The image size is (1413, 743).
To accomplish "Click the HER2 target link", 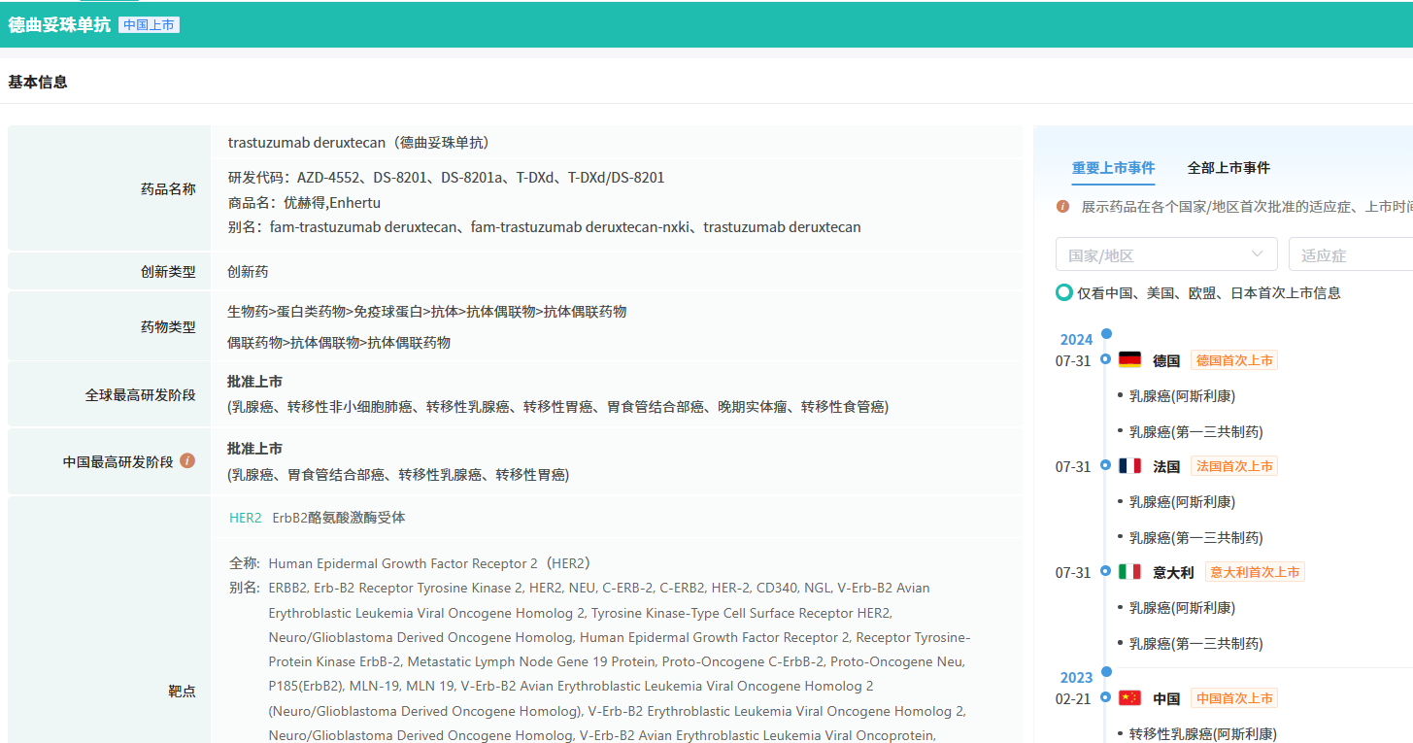I will (245, 518).
